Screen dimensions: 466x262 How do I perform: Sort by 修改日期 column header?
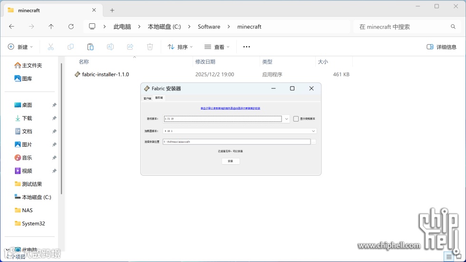click(x=205, y=62)
